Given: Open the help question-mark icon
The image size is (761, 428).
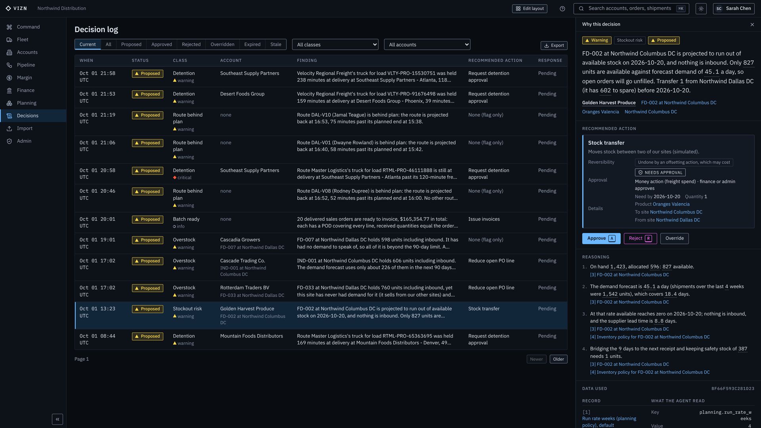Looking at the screenshot, I should (562, 9).
